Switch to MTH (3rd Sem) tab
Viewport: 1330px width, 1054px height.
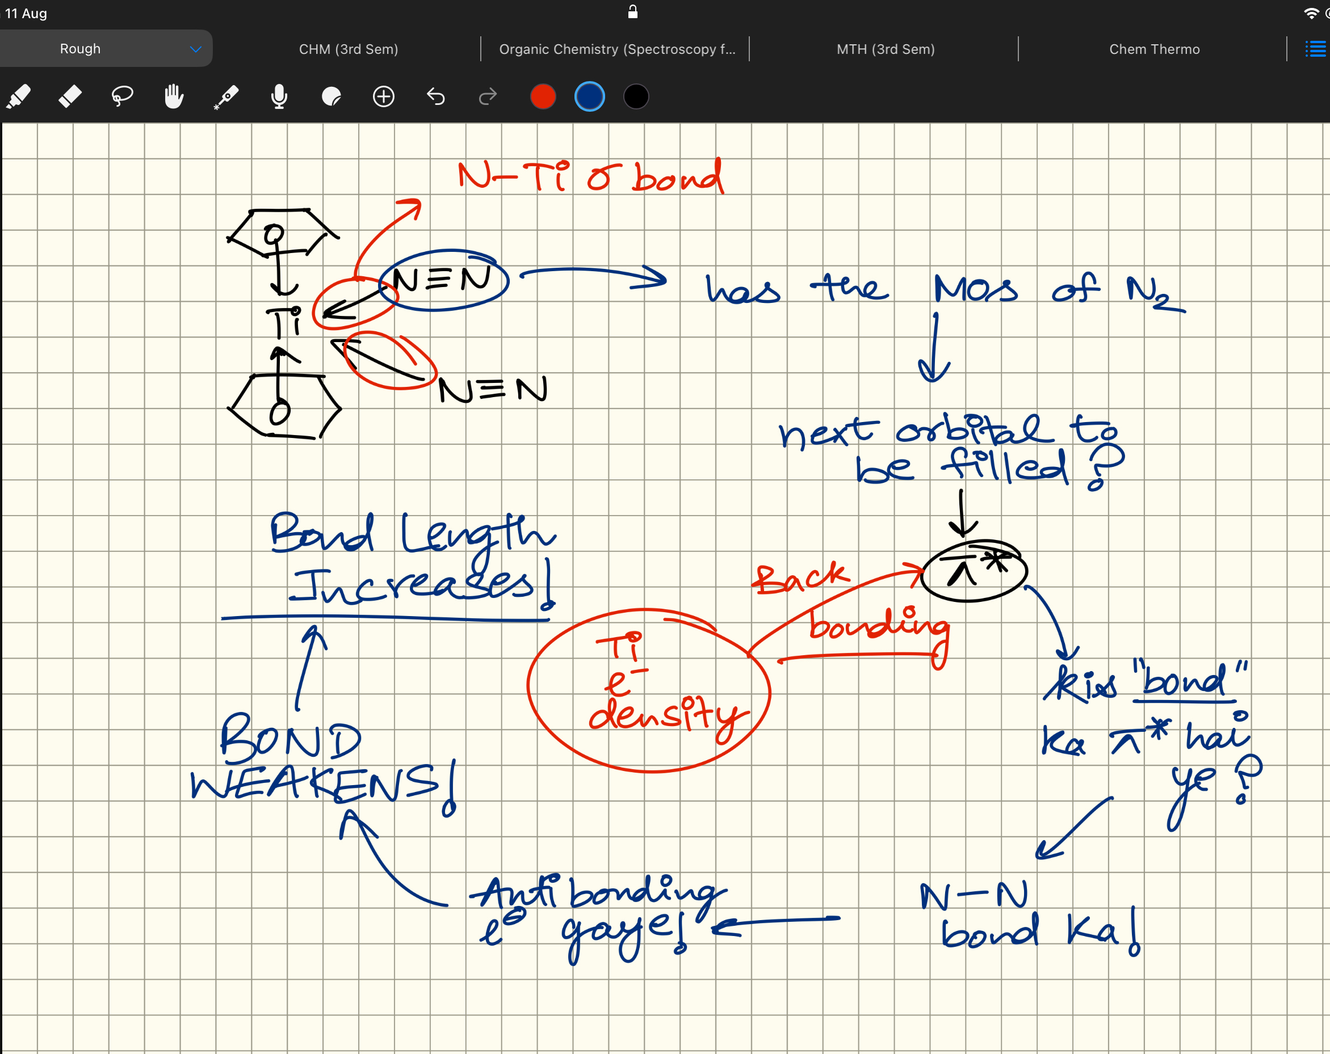tap(885, 49)
